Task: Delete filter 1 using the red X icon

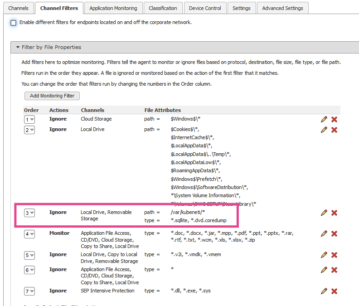Action: tap(334, 119)
